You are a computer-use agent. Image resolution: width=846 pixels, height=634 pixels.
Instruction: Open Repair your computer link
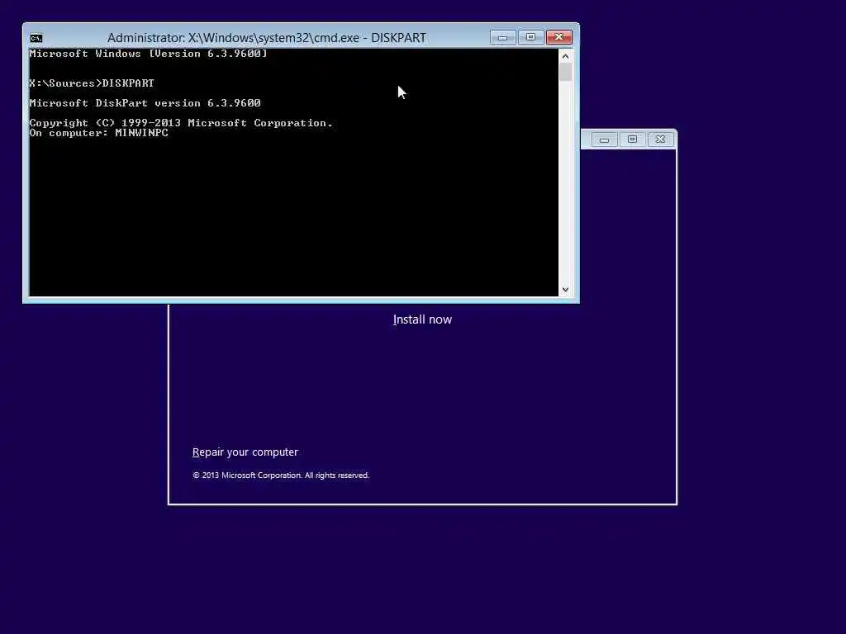245,452
